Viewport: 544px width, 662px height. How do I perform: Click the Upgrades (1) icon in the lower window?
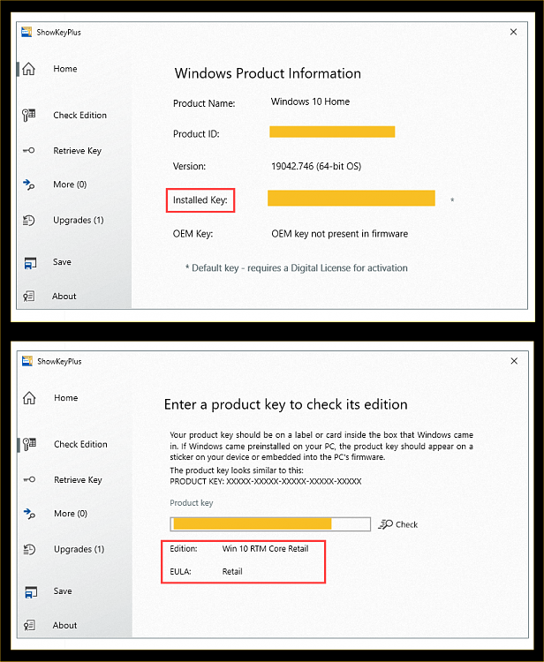(x=29, y=549)
